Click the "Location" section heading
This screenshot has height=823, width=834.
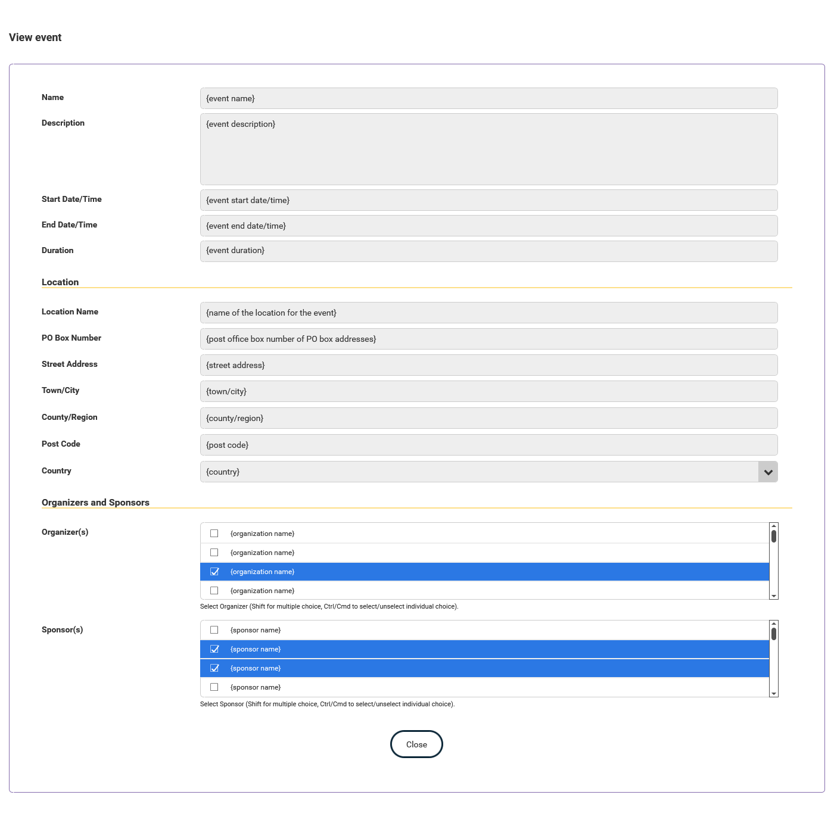tap(60, 282)
